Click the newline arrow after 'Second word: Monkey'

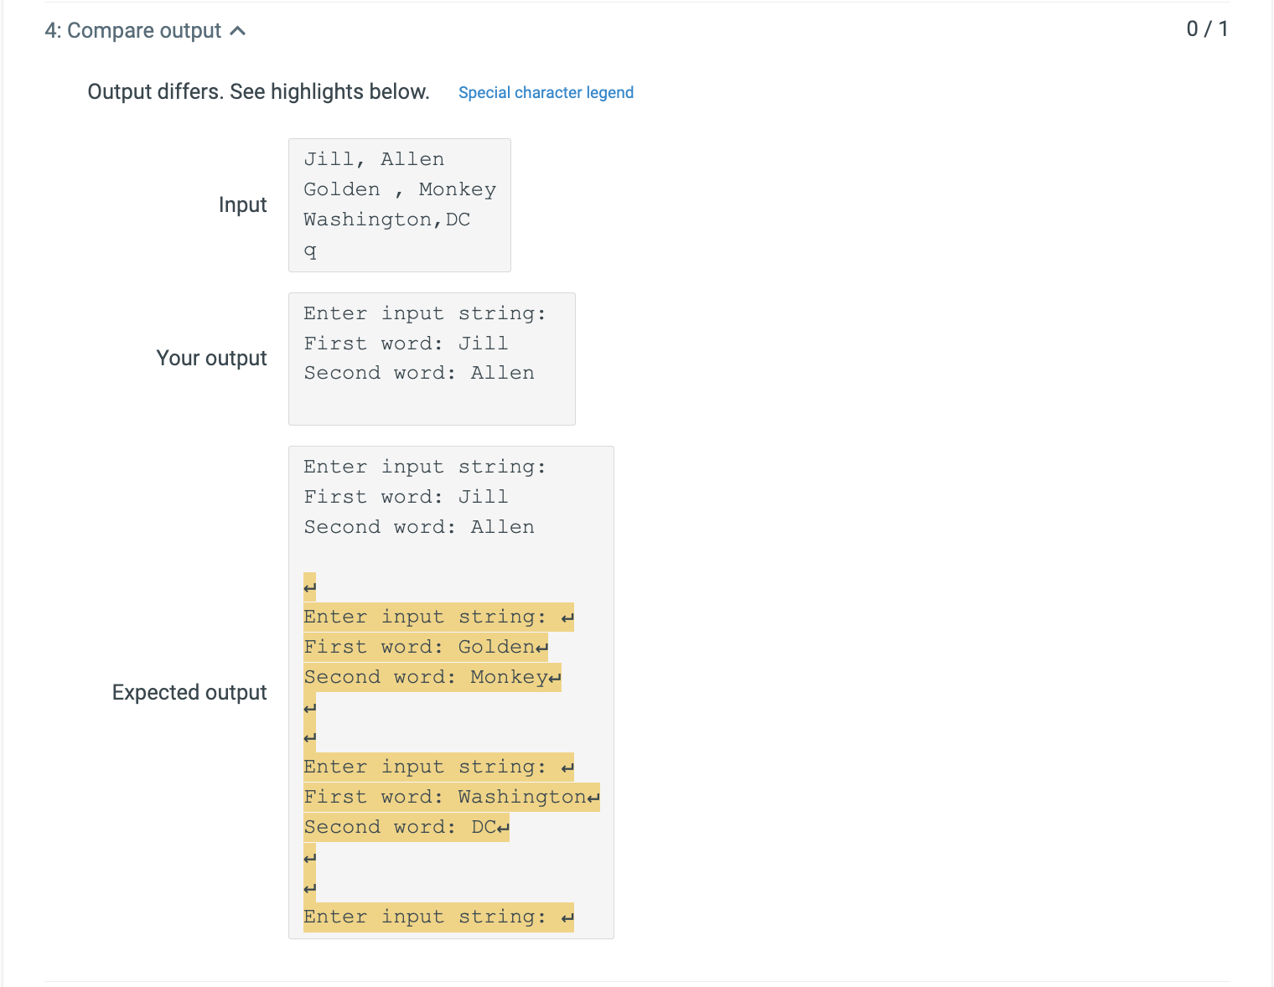coord(555,677)
